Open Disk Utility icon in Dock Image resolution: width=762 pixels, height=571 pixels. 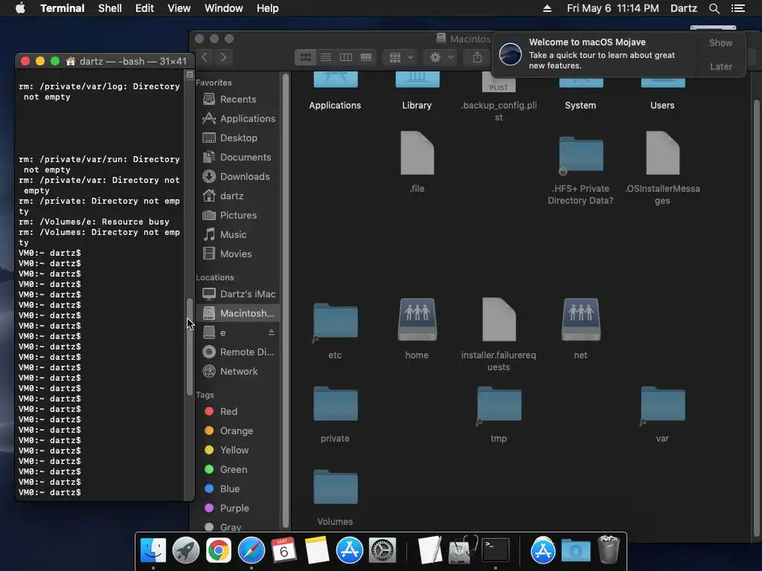(x=462, y=551)
